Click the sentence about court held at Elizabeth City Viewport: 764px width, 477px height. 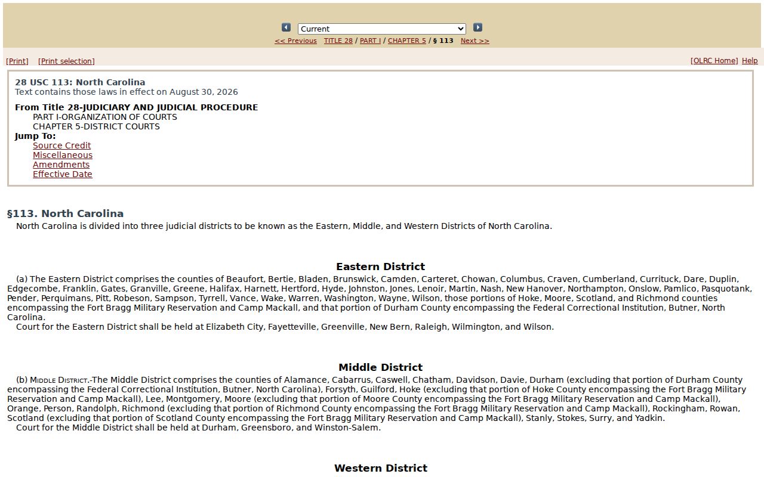(x=285, y=327)
